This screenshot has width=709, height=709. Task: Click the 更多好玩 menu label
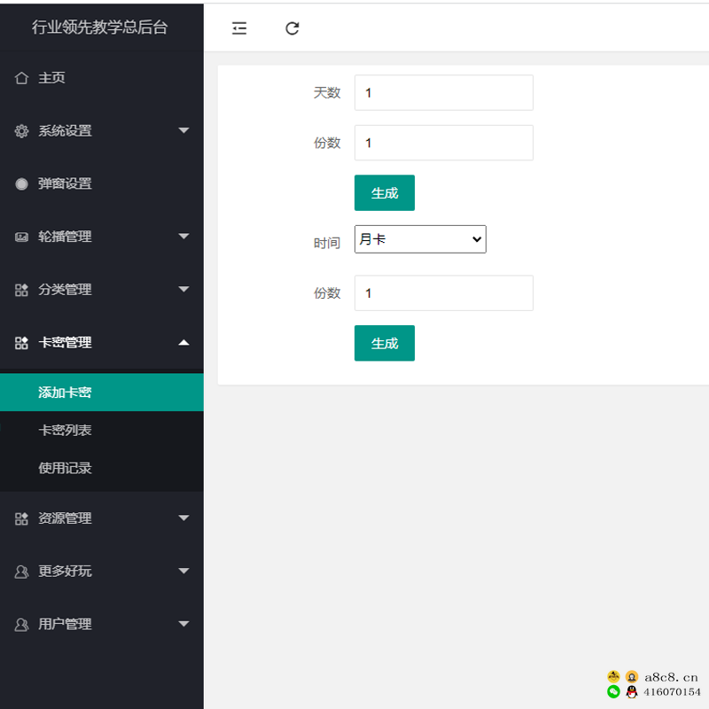point(65,571)
